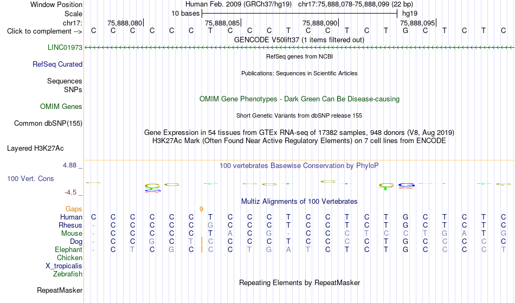Click the Rhesus alignment row label
This screenshot has height=303, width=515.
(x=70, y=225)
